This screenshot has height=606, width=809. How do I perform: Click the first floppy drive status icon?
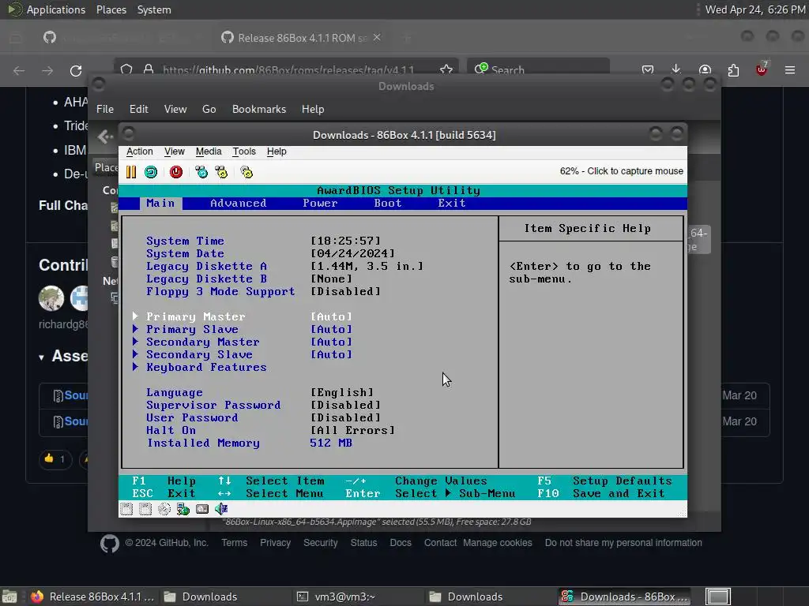click(126, 509)
